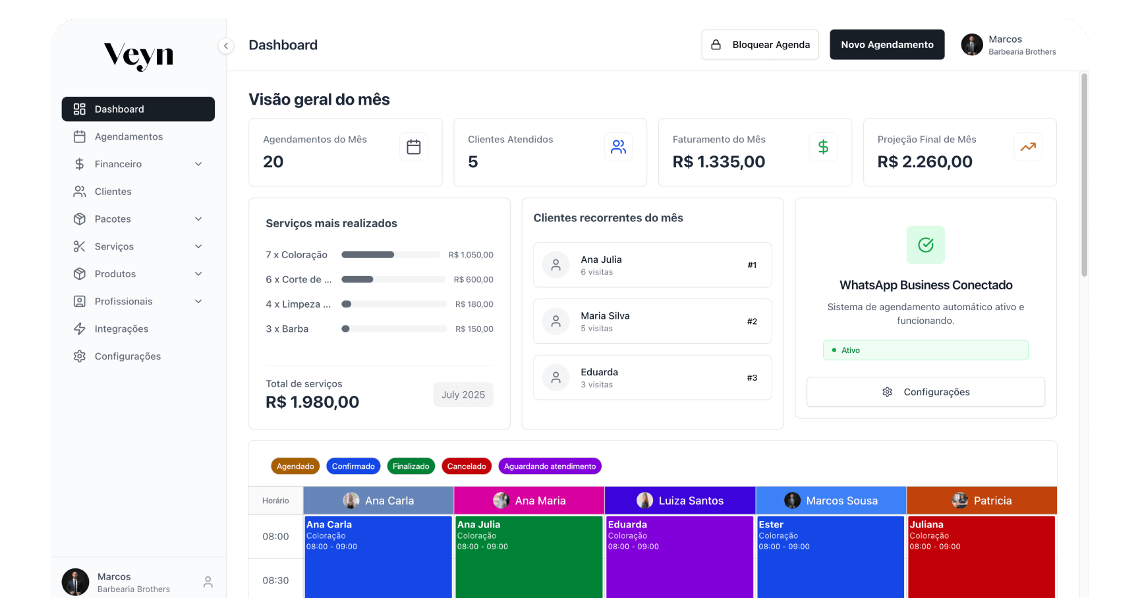Select the Agendamentos calendar icon in sidebar
The image size is (1140, 598).
80,136
